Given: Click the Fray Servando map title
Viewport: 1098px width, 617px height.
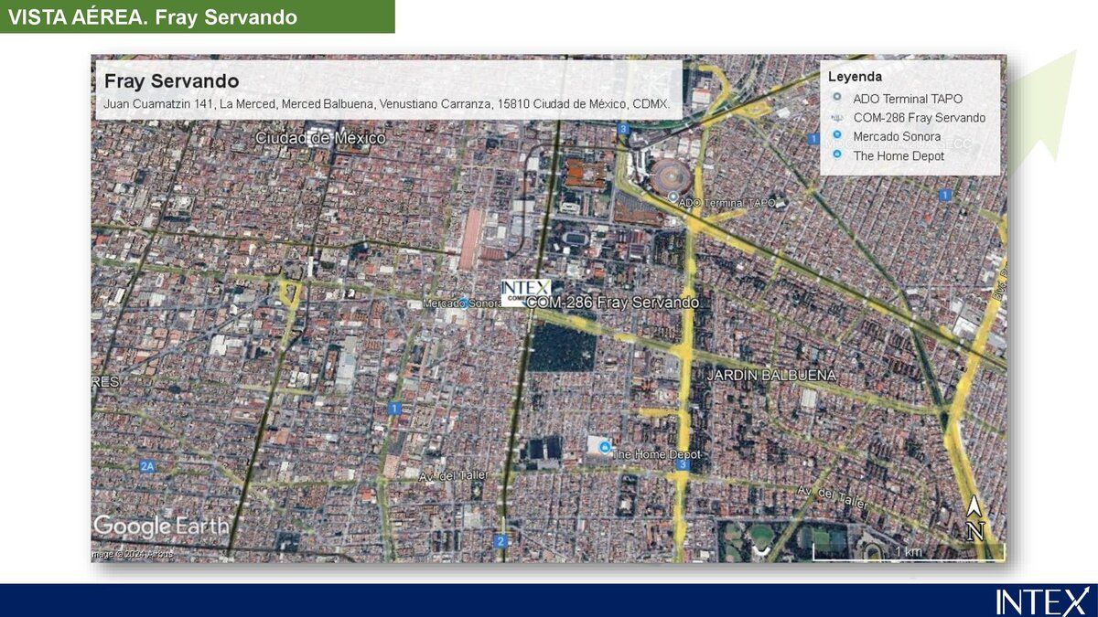Looking at the screenshot, I should click(172, 81).
